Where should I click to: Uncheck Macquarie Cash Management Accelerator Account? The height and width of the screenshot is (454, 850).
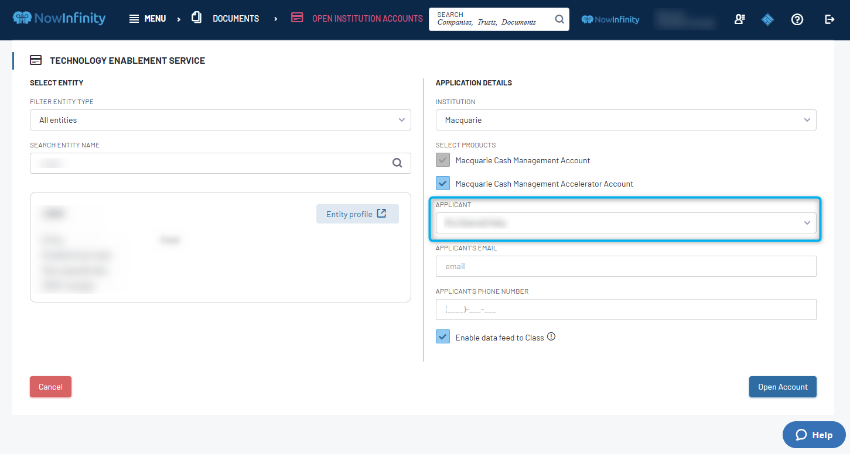[443, 184]
